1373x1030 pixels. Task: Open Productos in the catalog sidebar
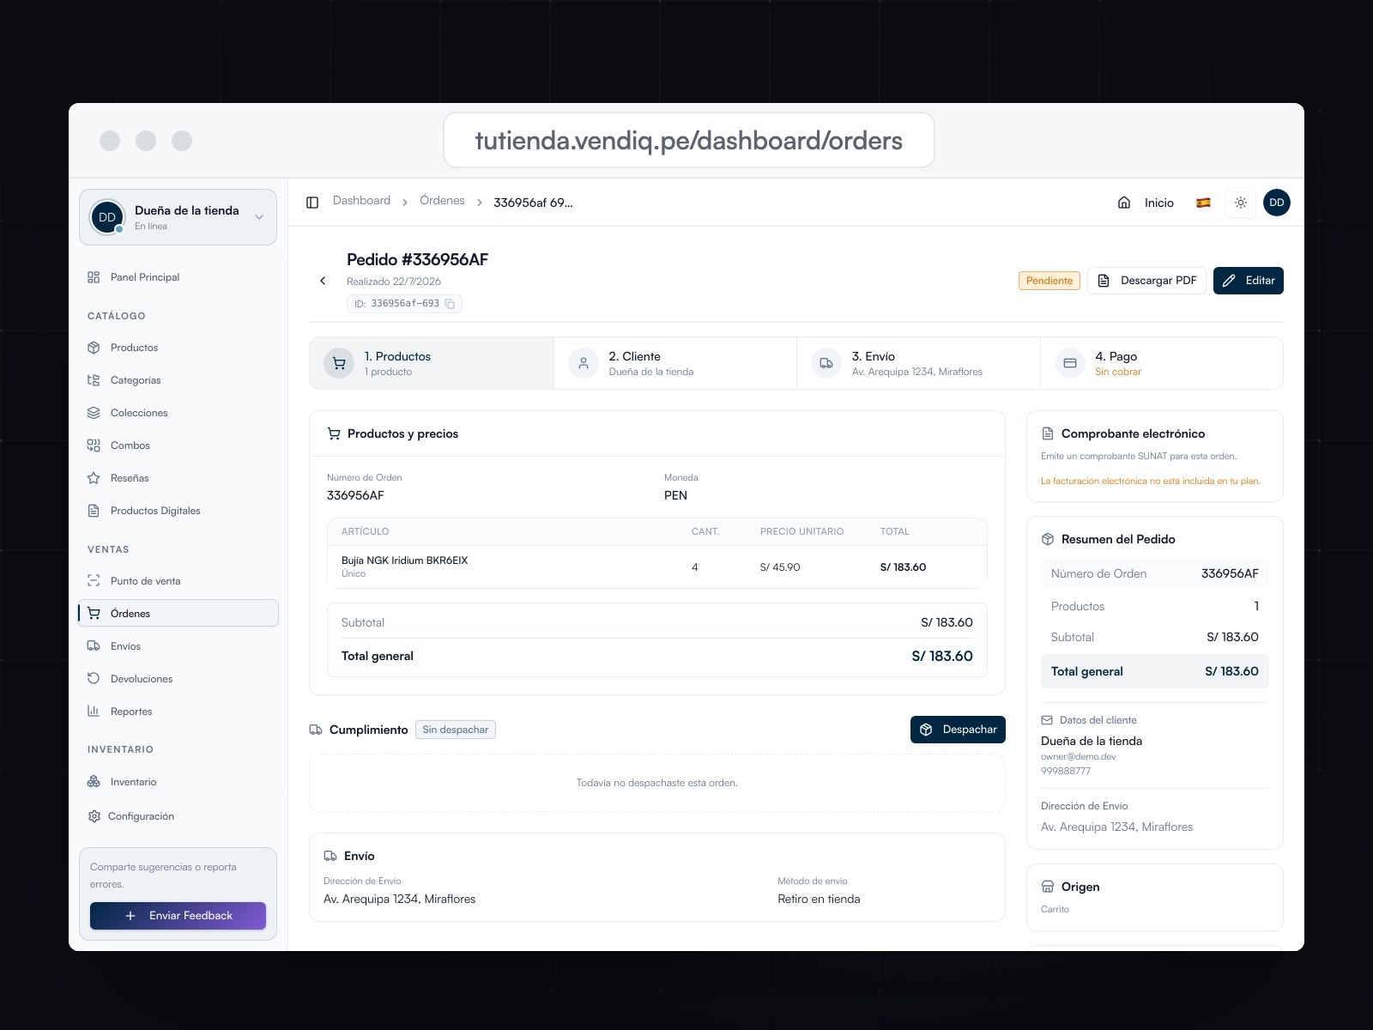point(178,348)
